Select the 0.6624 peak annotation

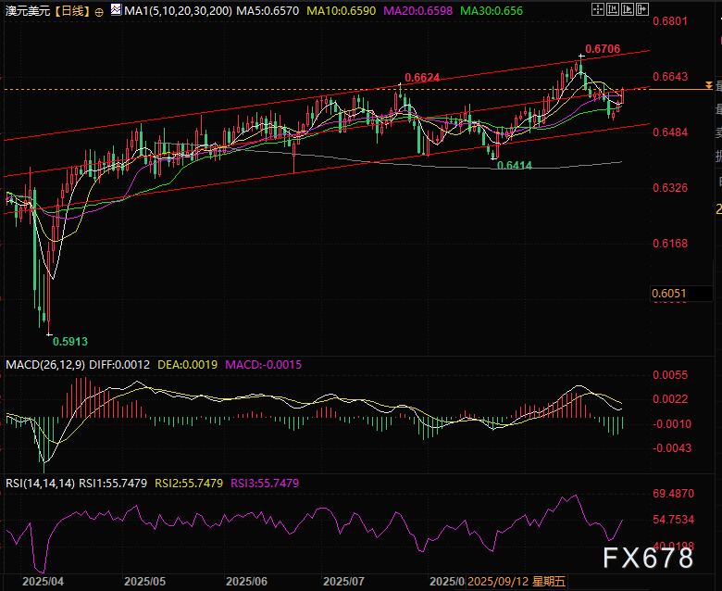422,79
